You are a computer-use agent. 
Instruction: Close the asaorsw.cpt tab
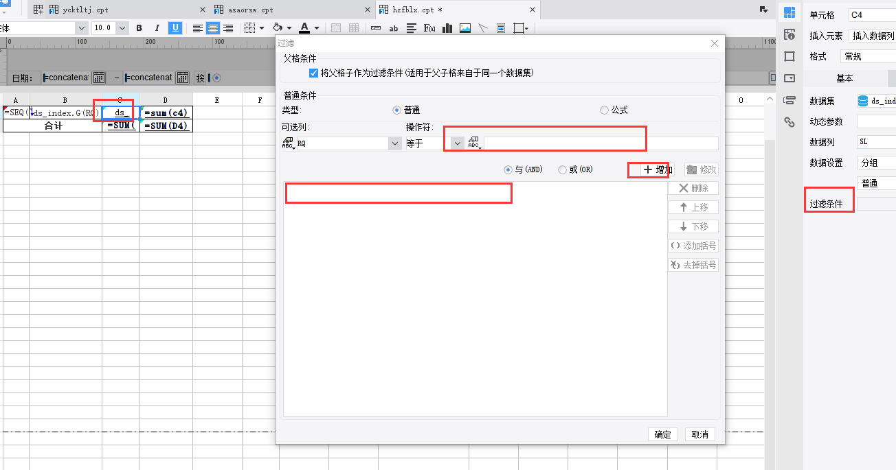click(367, 10)
